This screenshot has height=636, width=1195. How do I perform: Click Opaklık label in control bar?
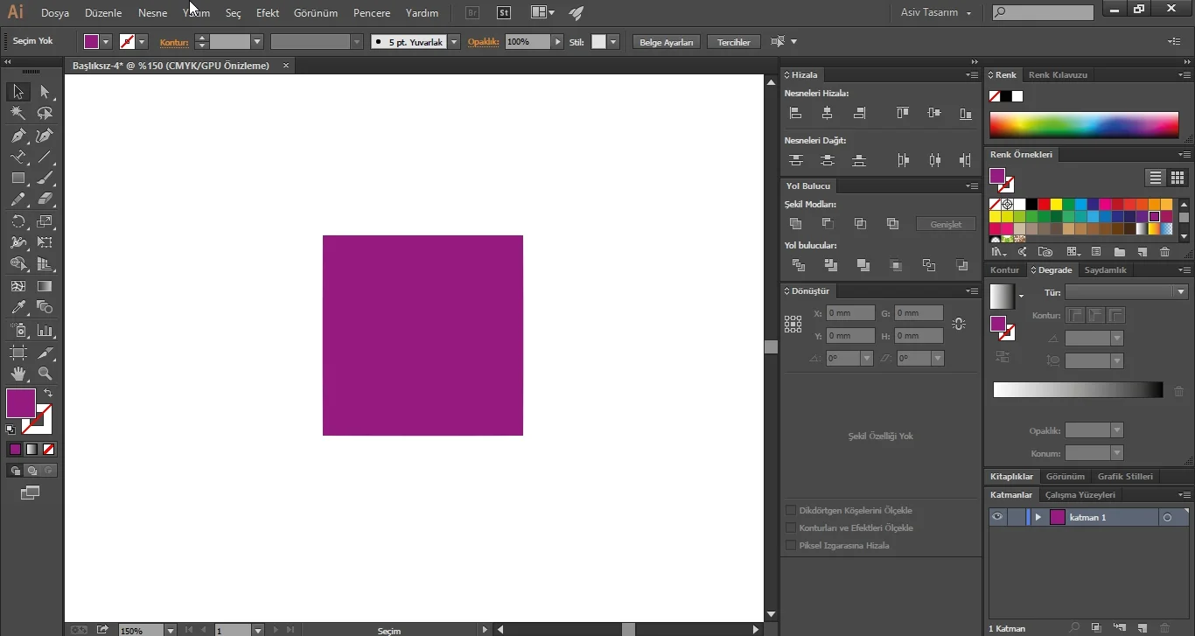[483, 42]
